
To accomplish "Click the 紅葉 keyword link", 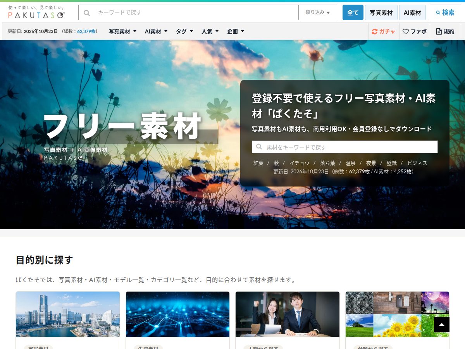I will pos(258,163).
